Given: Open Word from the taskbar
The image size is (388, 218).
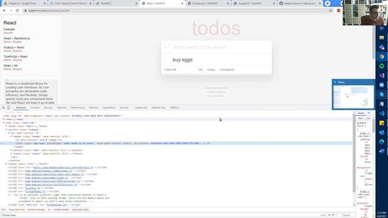Looking at the screenshot, I should pos(381,151).
